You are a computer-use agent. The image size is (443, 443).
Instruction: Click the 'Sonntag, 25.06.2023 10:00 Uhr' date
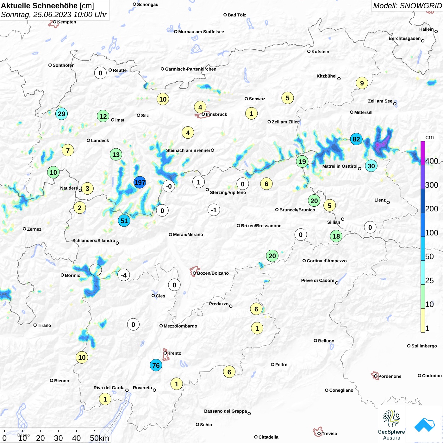coord(54,15)
